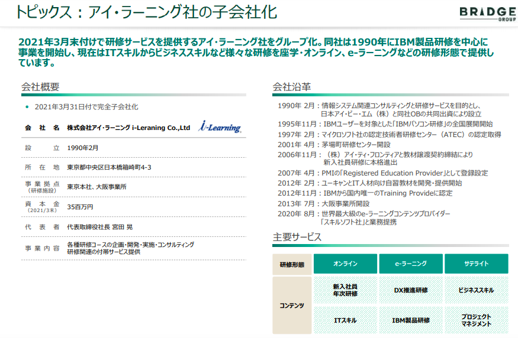Click the slide title トピックス：アイ・ラーニング社の子会社化
518x338 pixels.
tap(146, 12)
